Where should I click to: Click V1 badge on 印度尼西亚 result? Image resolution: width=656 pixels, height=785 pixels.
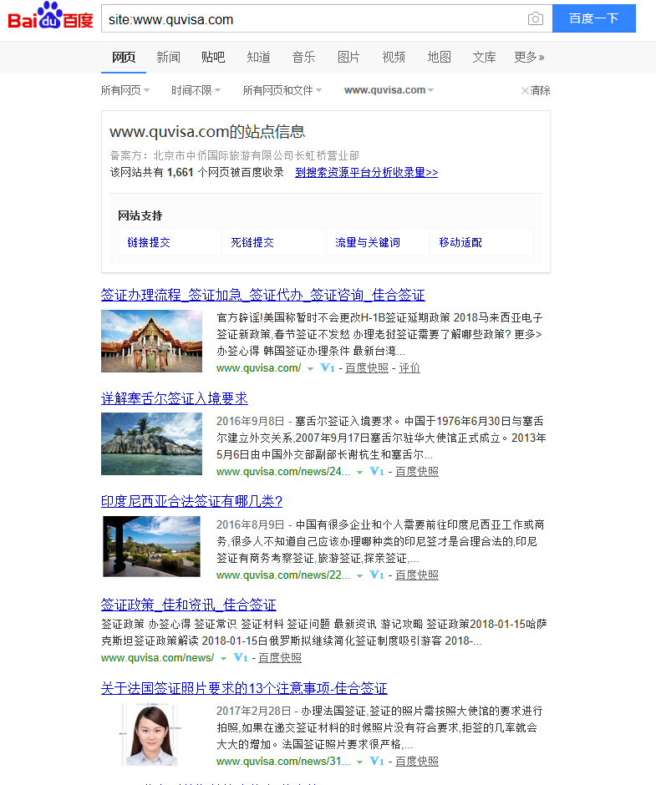376,575
